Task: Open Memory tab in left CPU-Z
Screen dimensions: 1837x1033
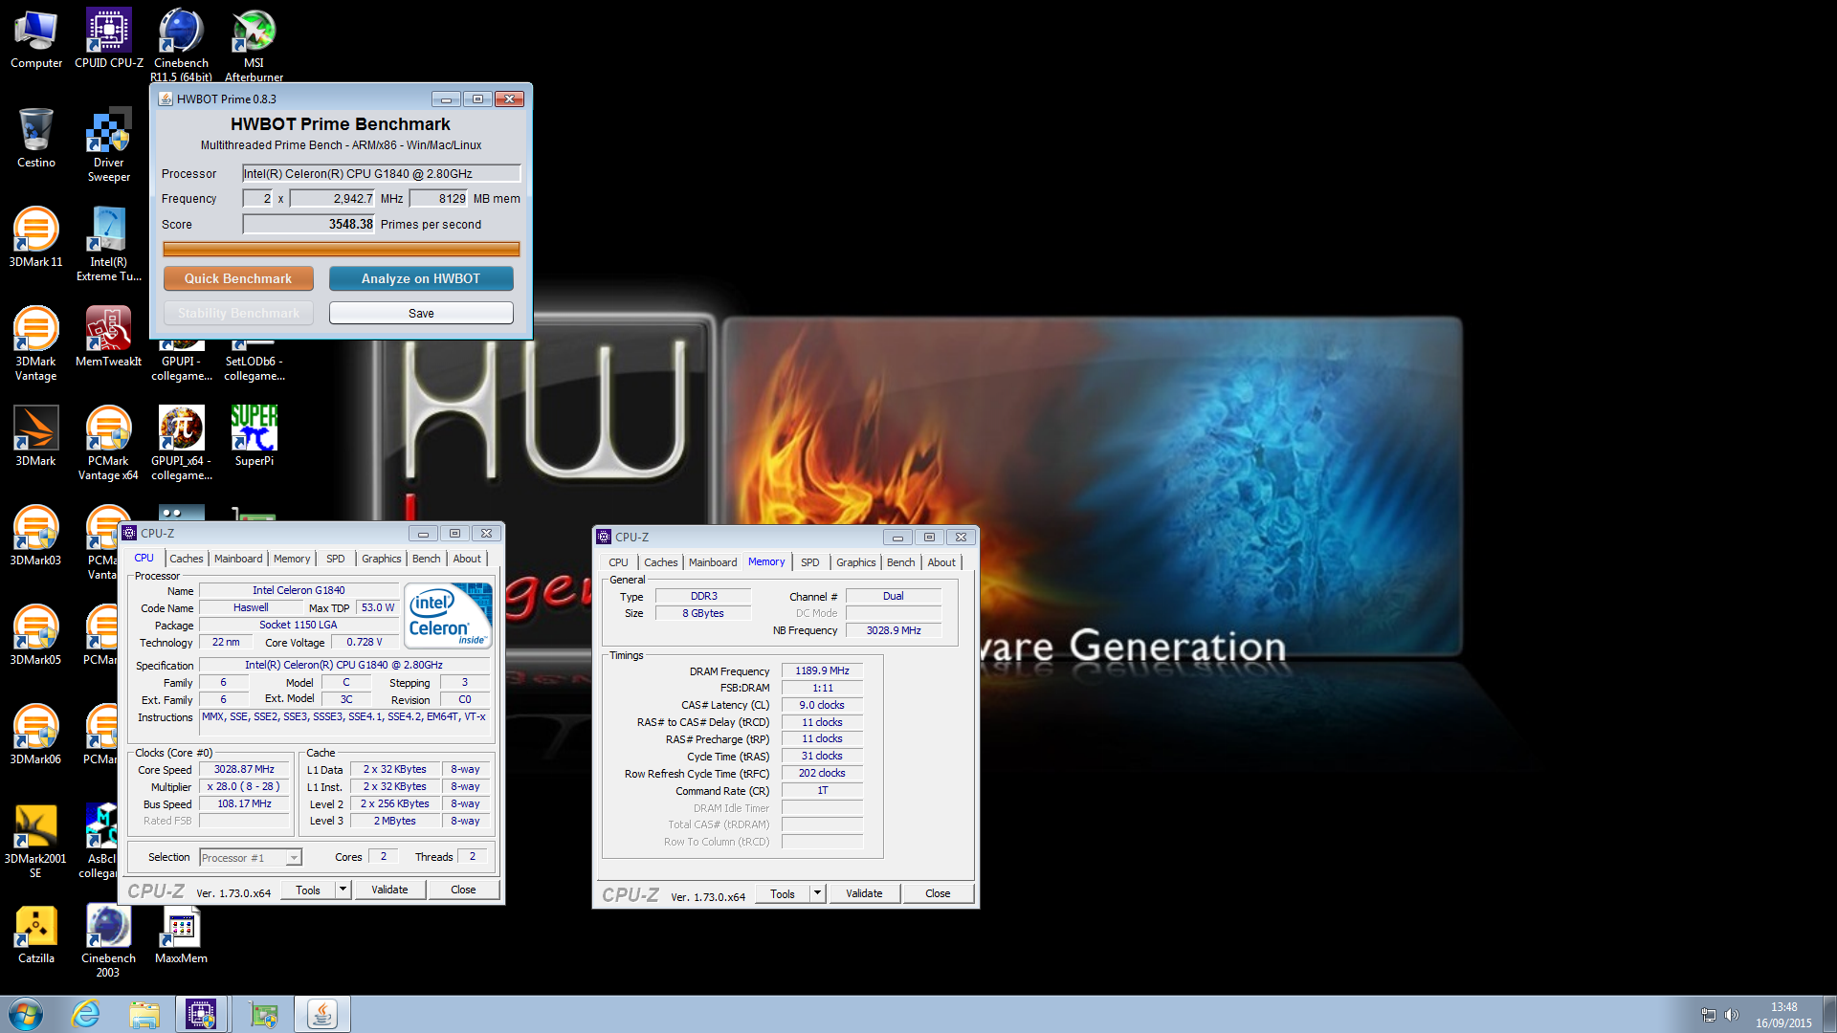Action: [292, 559]
